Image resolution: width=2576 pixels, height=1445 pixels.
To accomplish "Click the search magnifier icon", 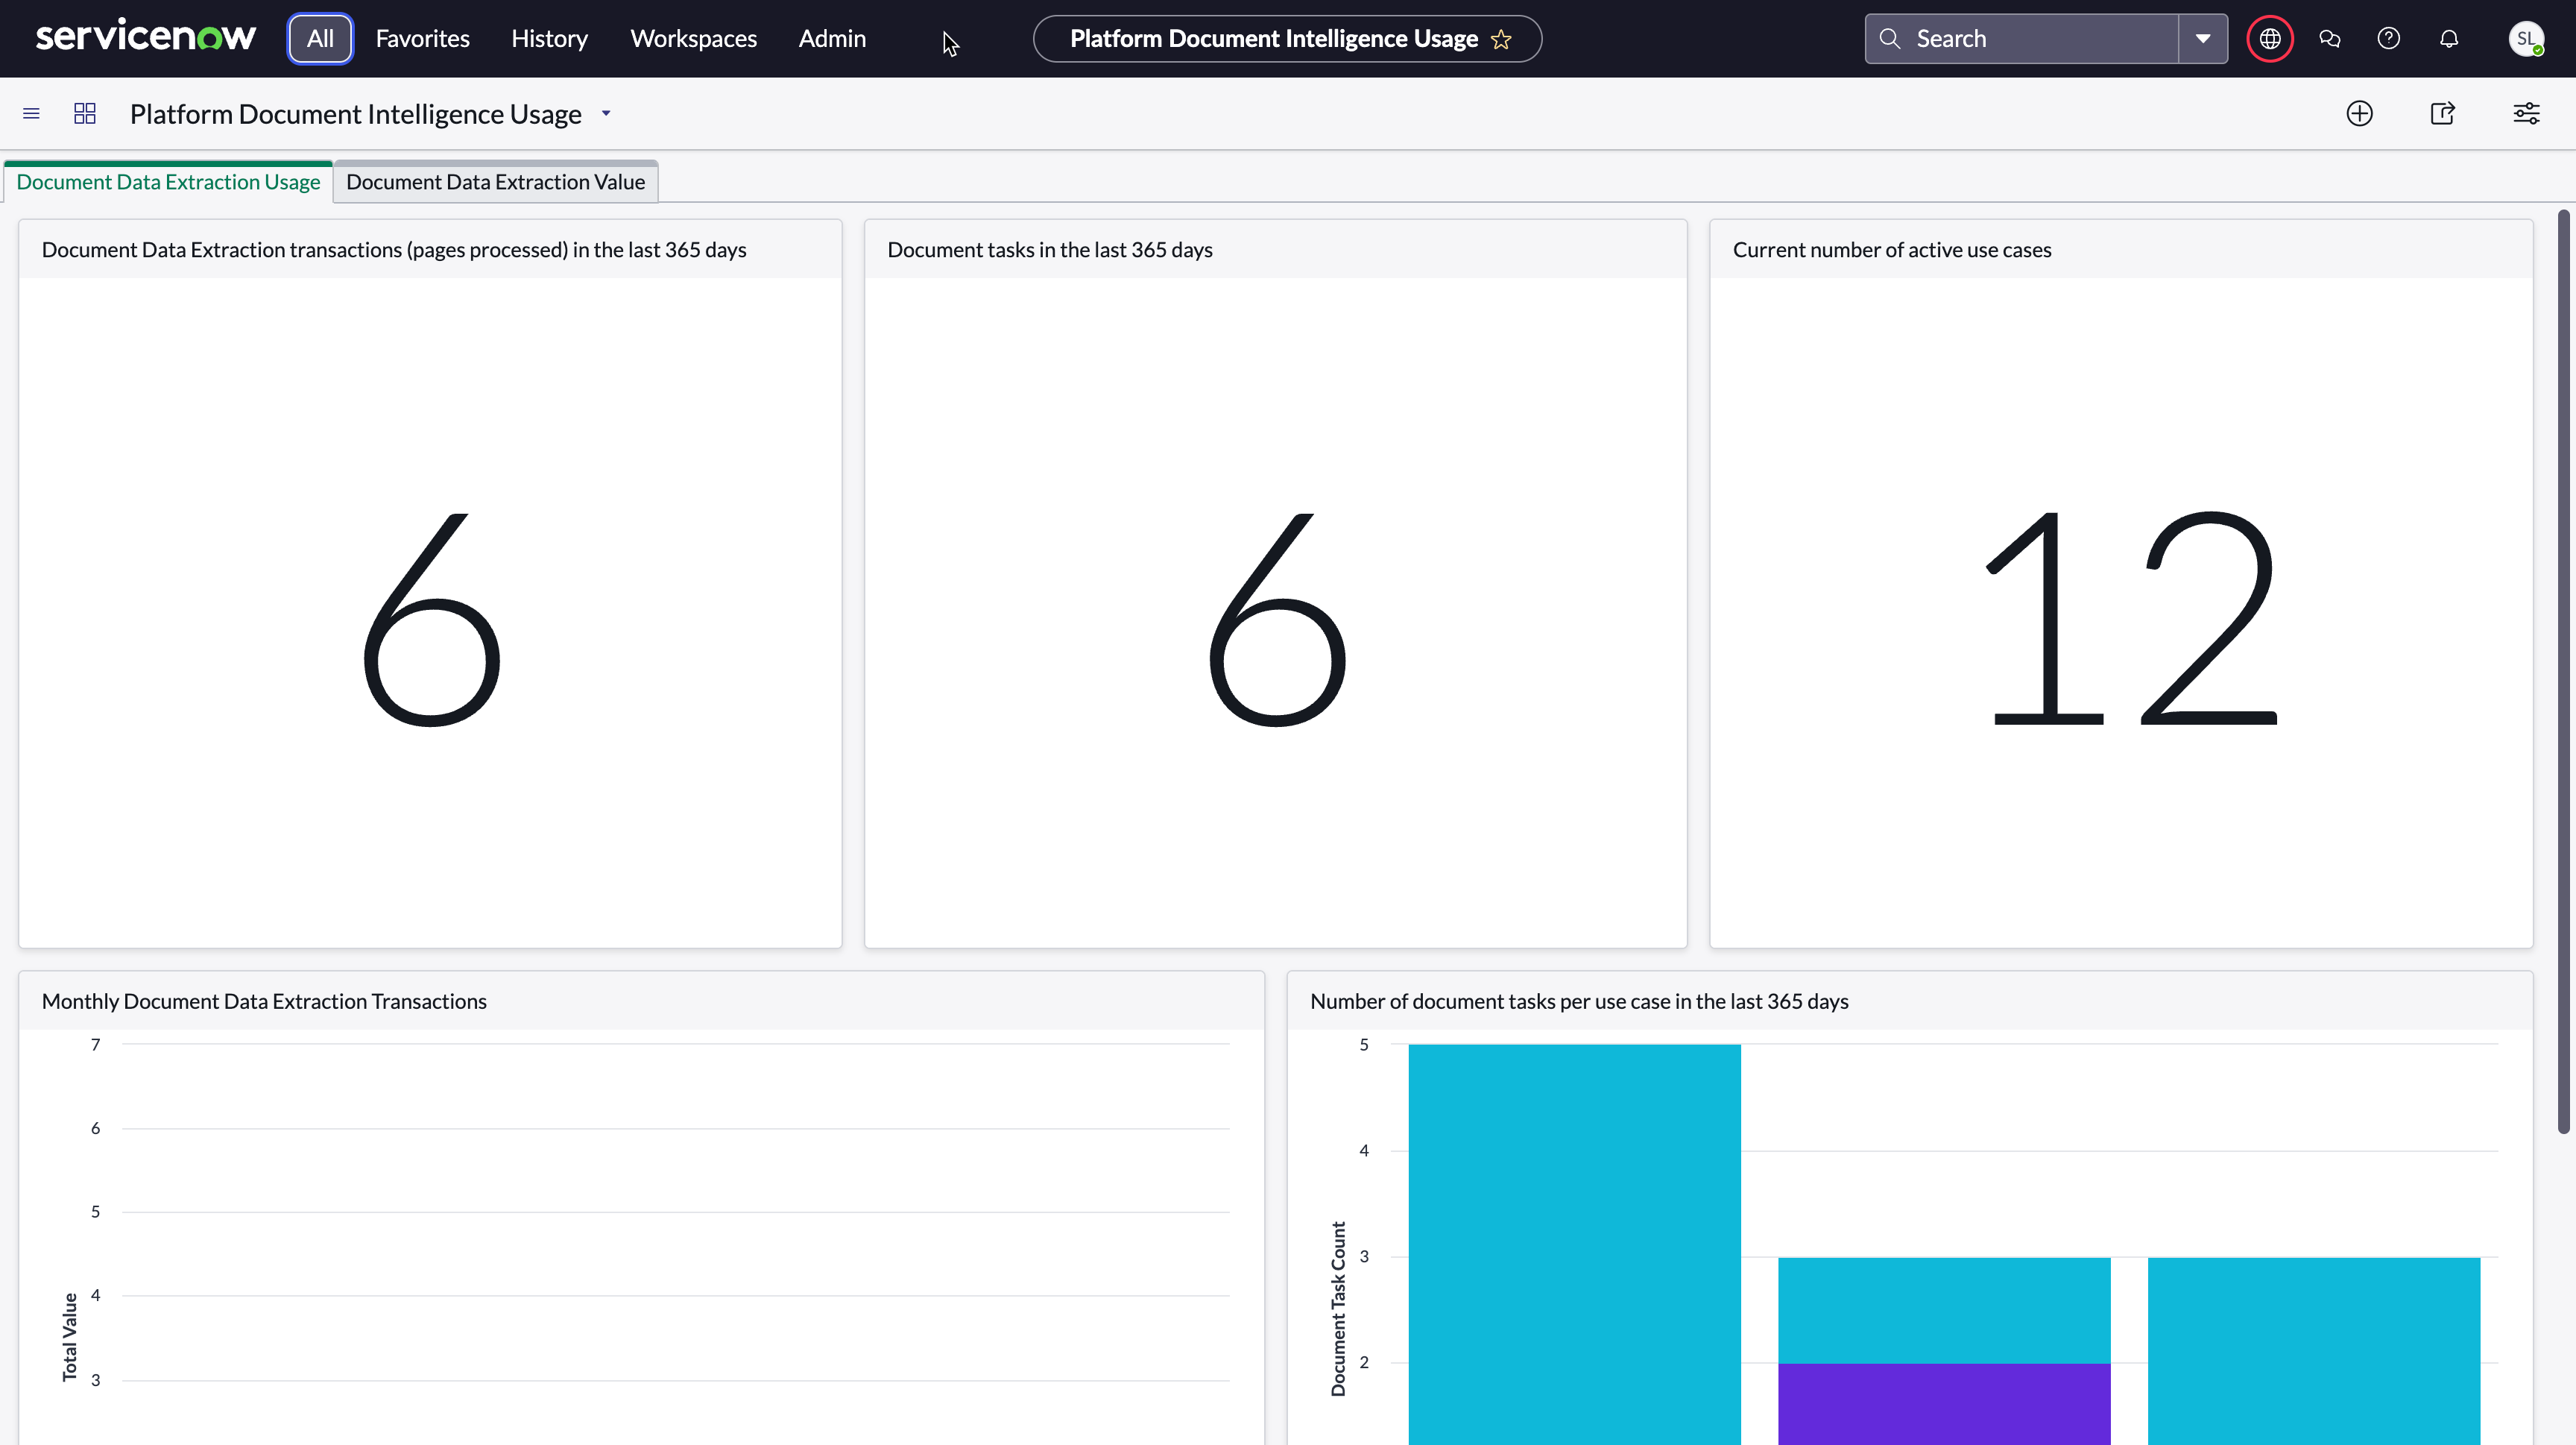I will 1889,39.
